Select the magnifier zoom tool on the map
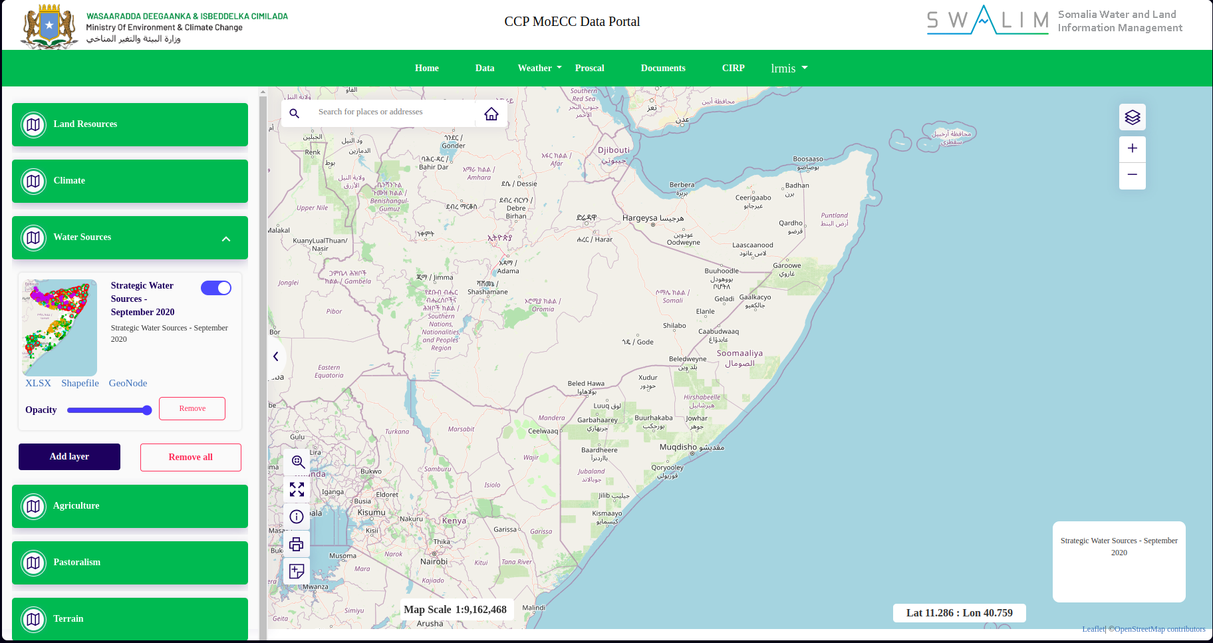1213x643 pixels. click(x=297, y=462)
